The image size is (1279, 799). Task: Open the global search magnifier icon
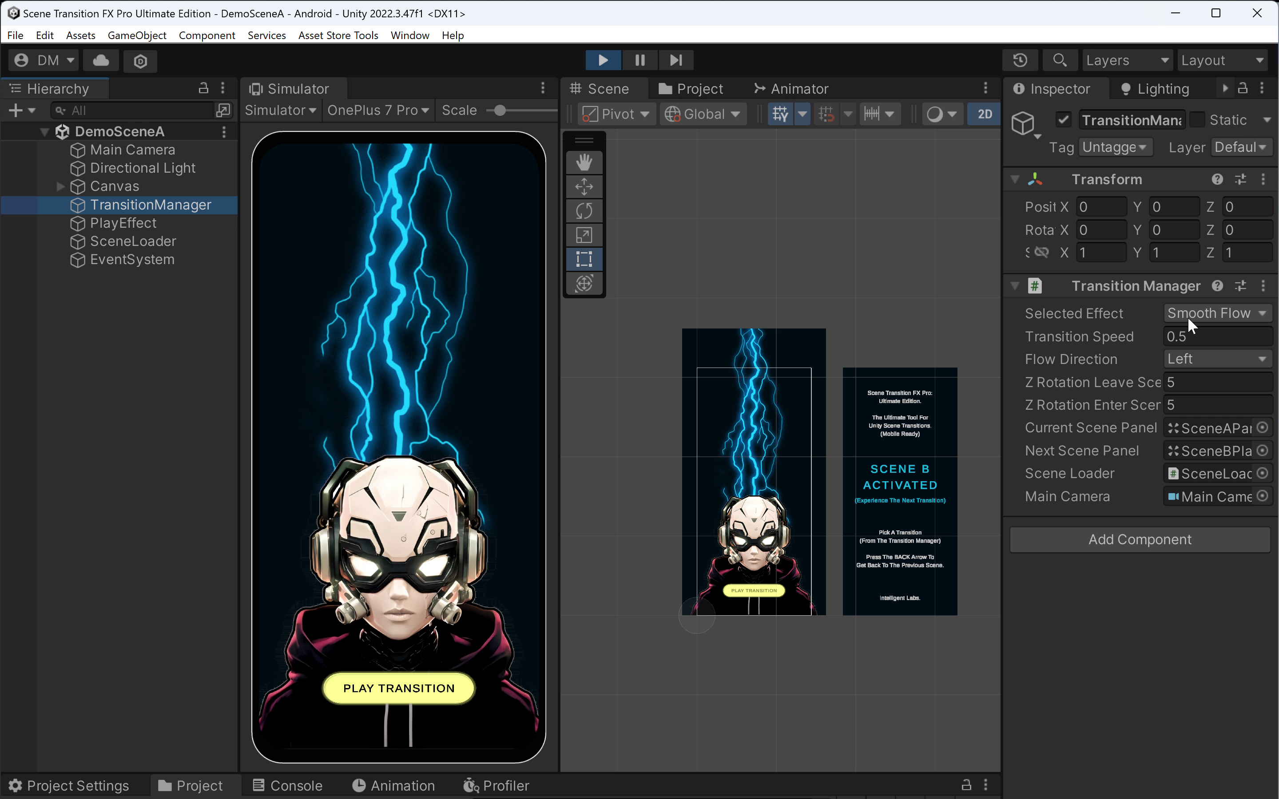[x=1059, y=60]
